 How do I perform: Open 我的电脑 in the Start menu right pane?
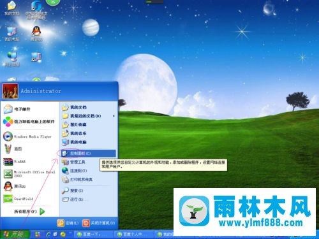74,142
